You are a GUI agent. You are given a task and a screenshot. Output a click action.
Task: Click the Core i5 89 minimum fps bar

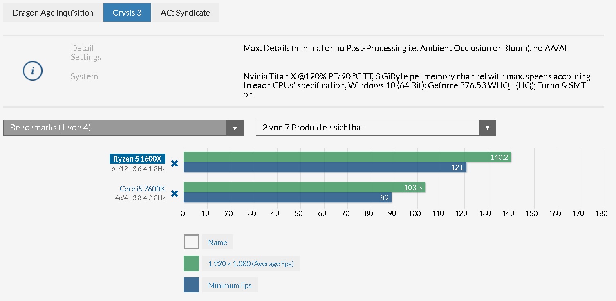pyautogui.click(x=287, y=198)
